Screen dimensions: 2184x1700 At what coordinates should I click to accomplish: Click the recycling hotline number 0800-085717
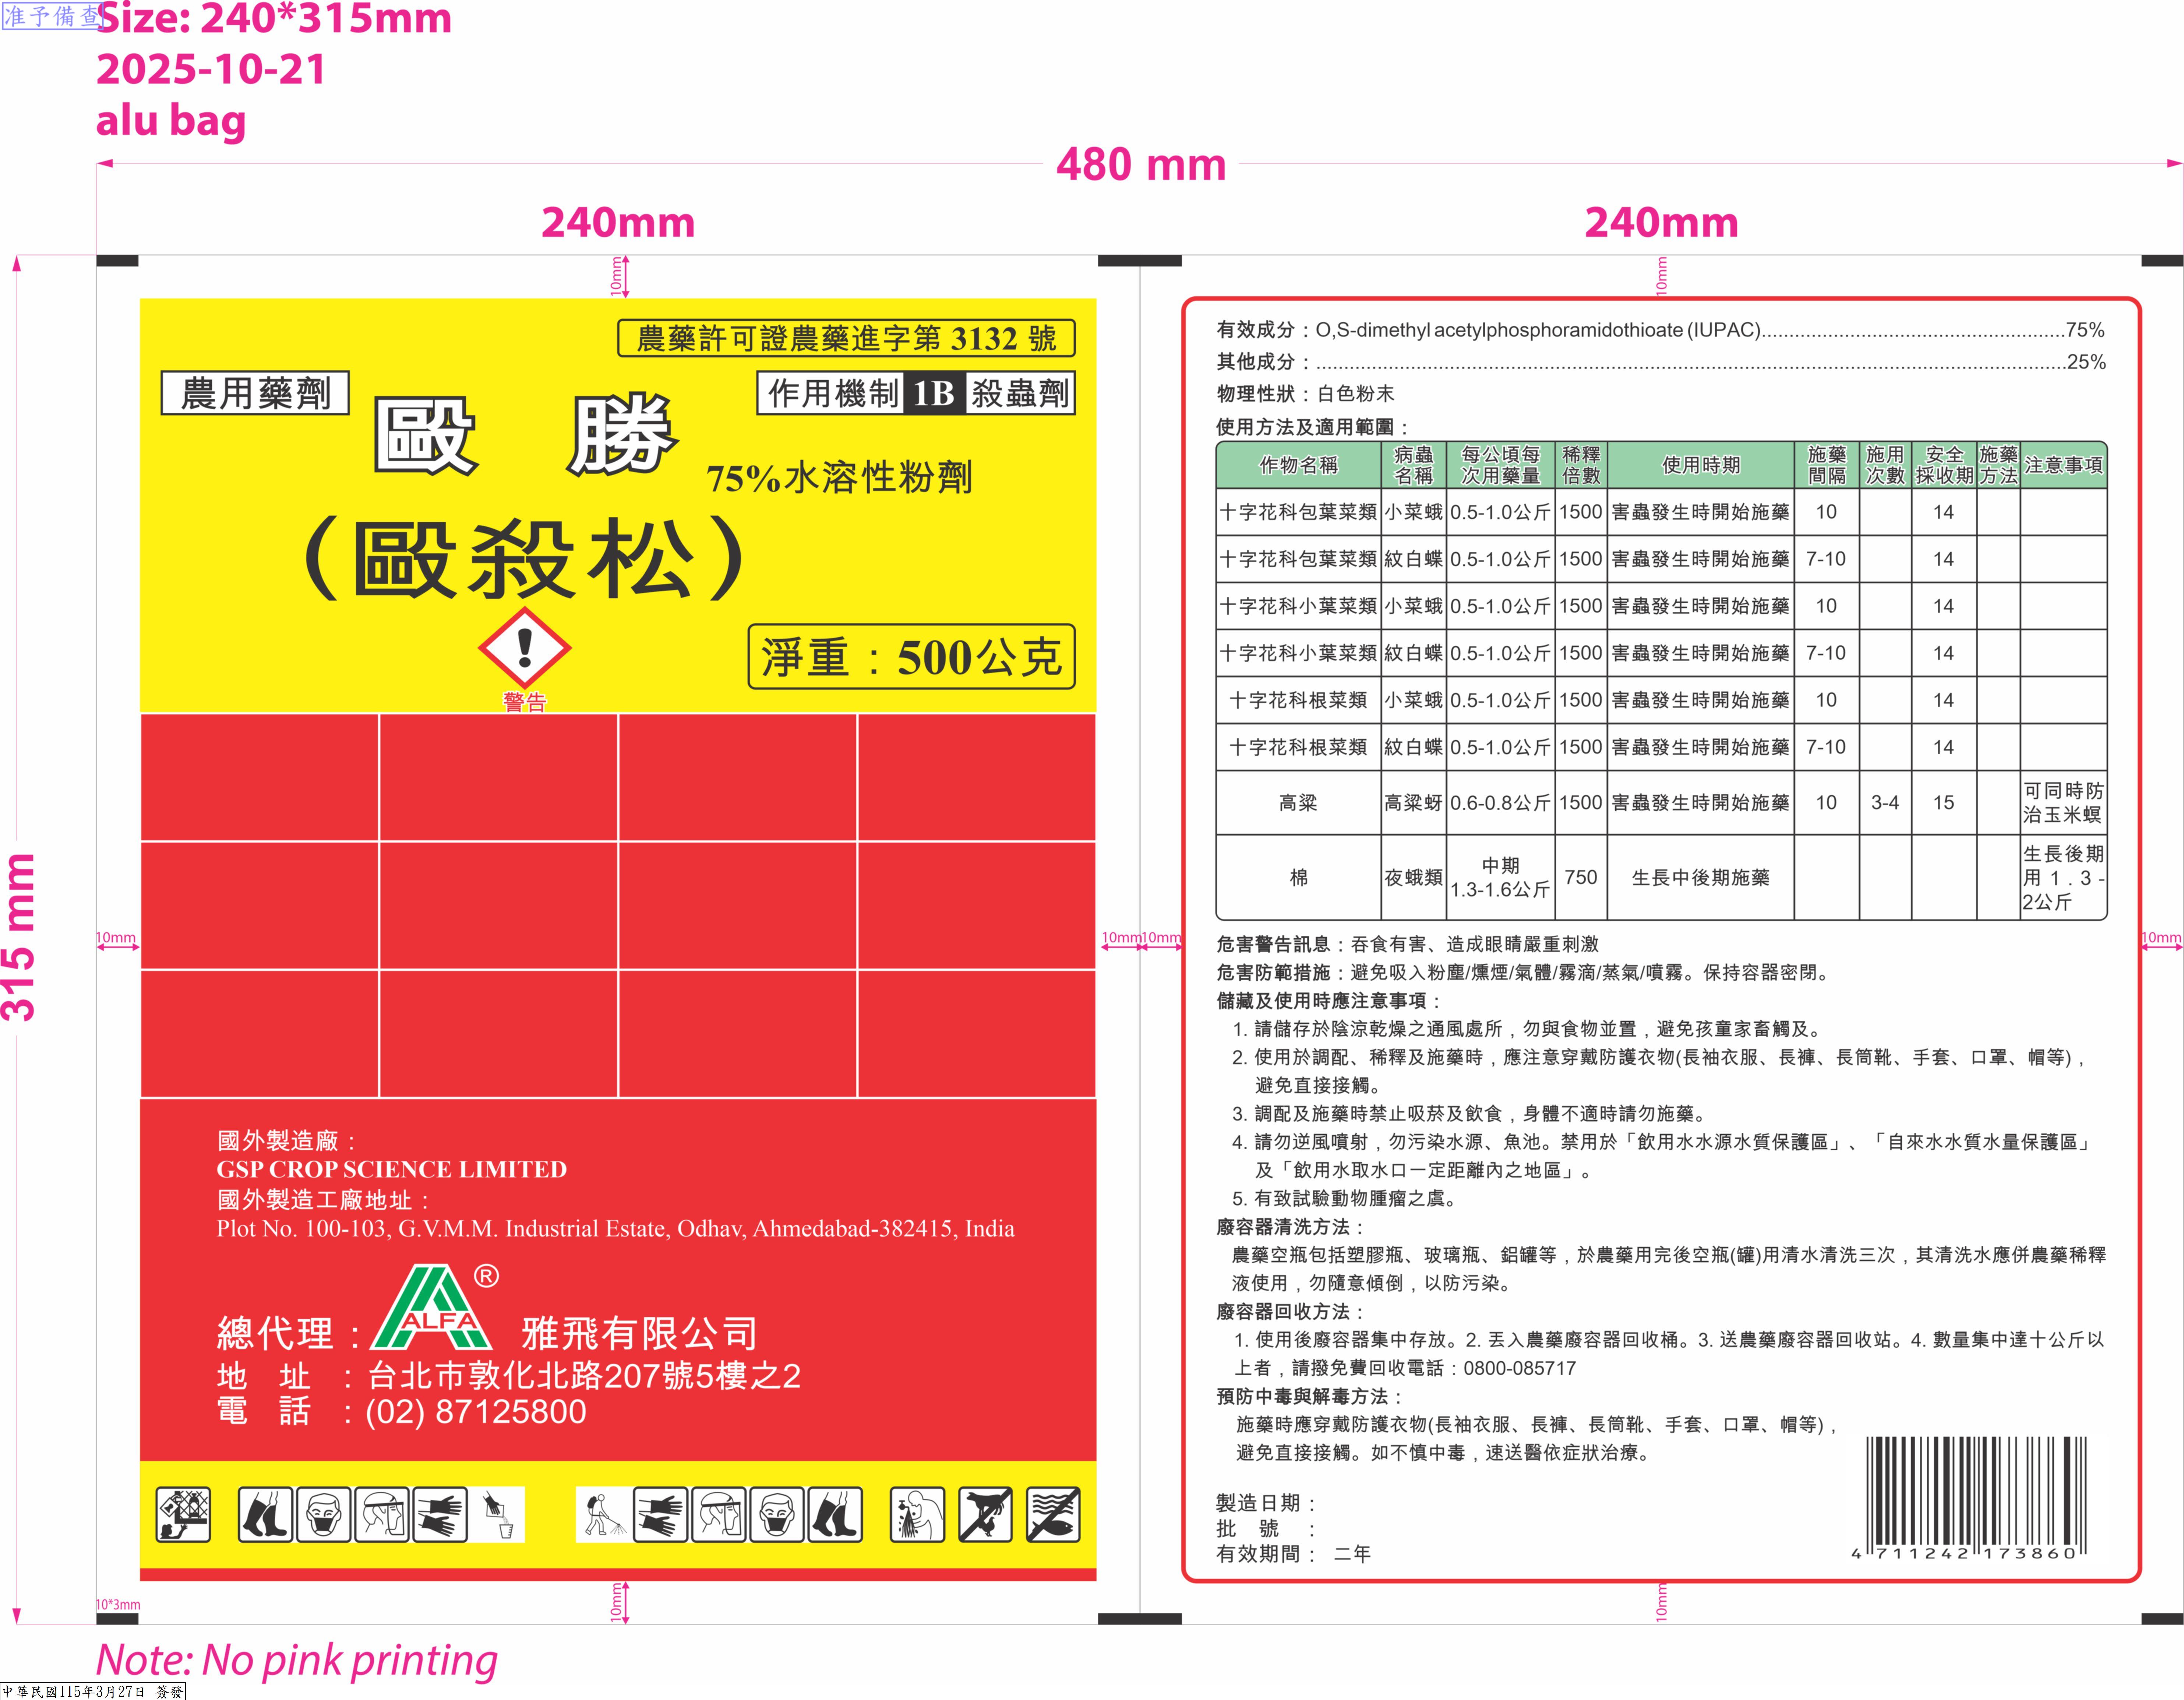tap(1520, 1368)
